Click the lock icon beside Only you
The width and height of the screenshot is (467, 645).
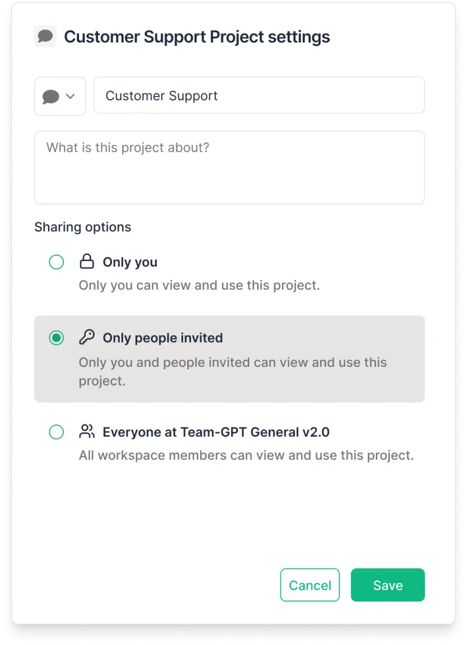87,261
